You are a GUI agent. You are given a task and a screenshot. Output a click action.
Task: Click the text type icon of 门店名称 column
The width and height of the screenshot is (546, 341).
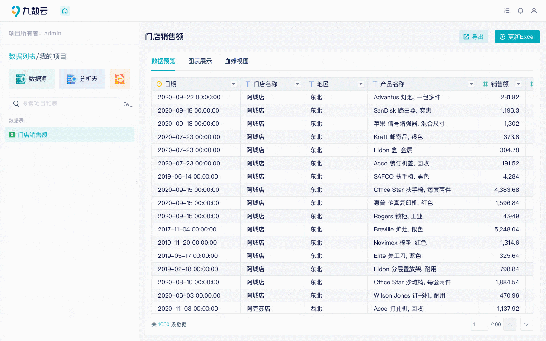[248, 84]
